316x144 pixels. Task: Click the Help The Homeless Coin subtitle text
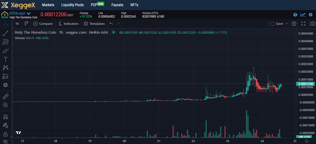[x=23, y=17]
